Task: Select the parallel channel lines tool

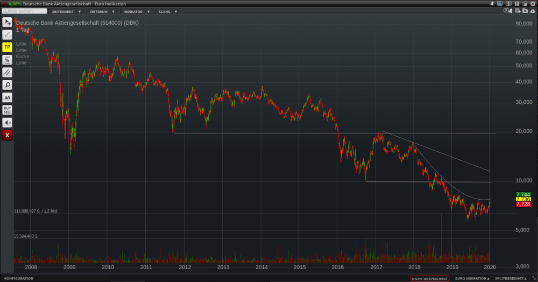Action: [x=7, y=73]
